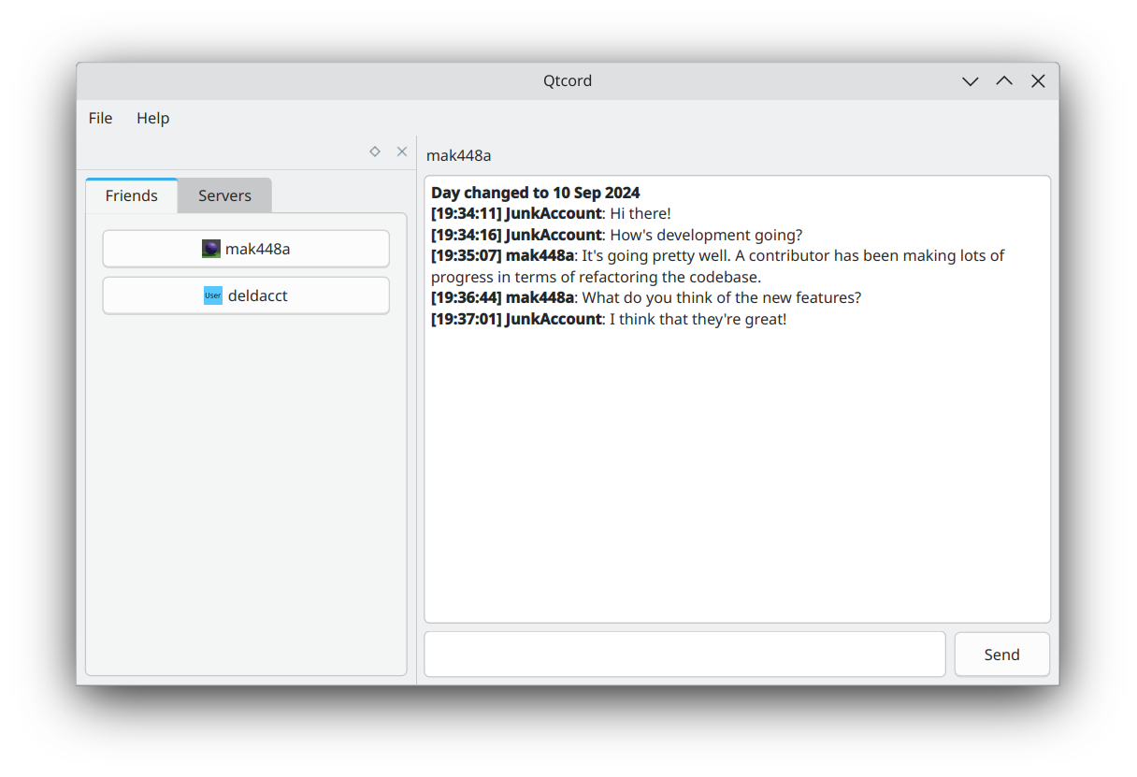Float the sidebar dock with the diamond icon
1137x777 pixels.
pos(375,151)
